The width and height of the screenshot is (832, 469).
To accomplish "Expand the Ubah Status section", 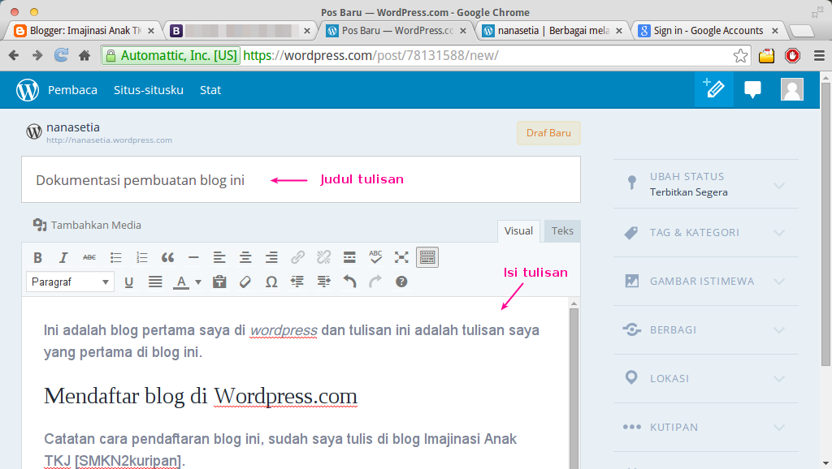I will point(706,184).
